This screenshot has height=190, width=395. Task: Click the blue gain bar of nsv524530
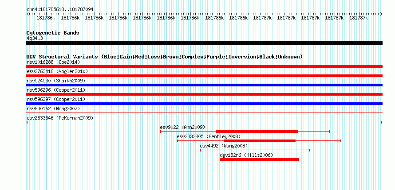tap(204, 85)
